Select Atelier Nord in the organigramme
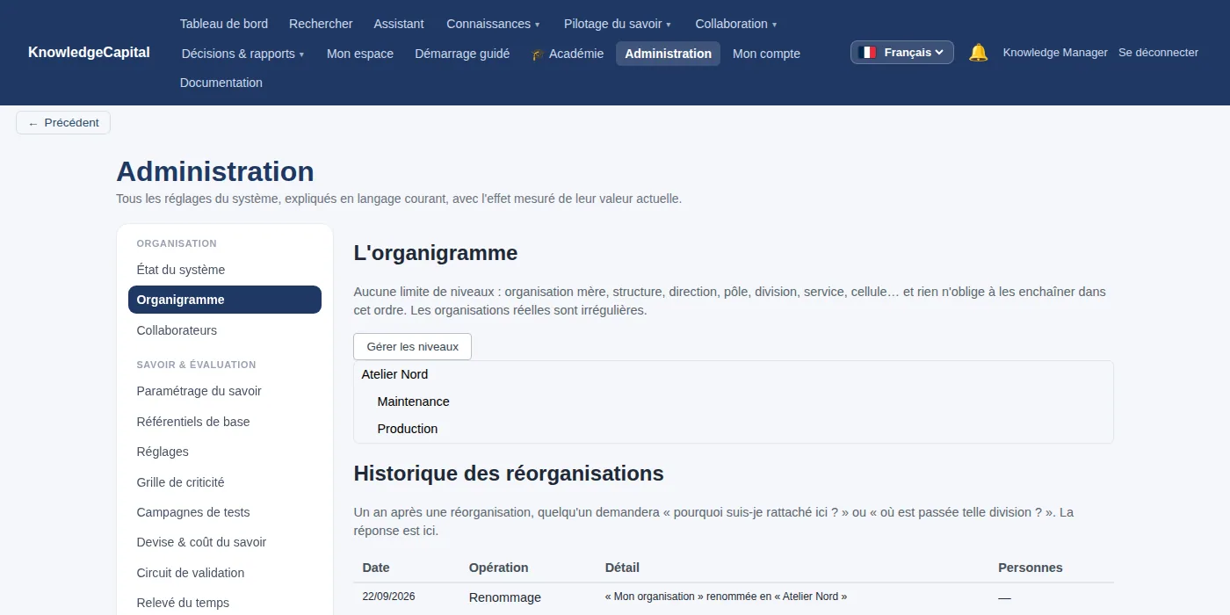The height and width of the screenshot is (615, 1230). (x=394, y=374)
